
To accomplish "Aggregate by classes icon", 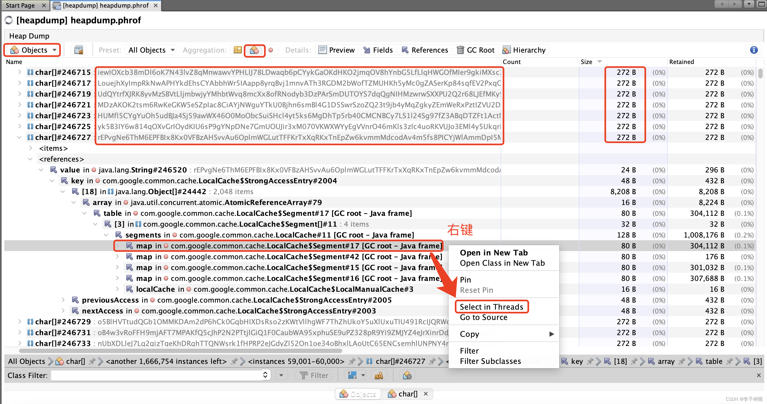I will [x=254, y=50].
